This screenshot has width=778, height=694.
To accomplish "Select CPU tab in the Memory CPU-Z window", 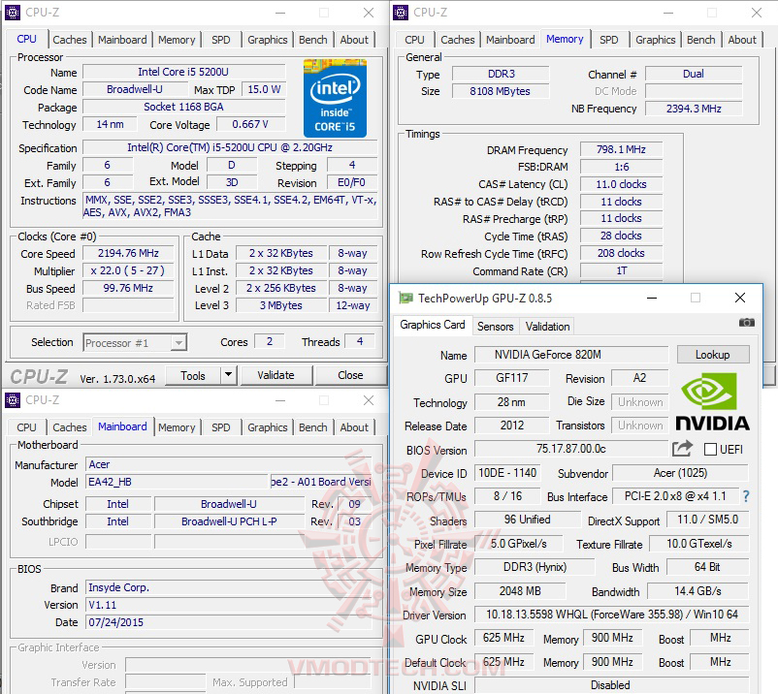I will 414,40.
